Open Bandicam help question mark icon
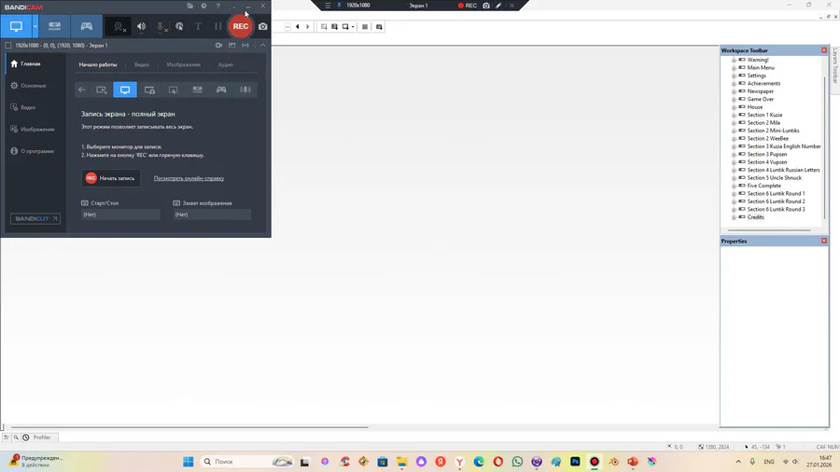 (x=218, y=6)
